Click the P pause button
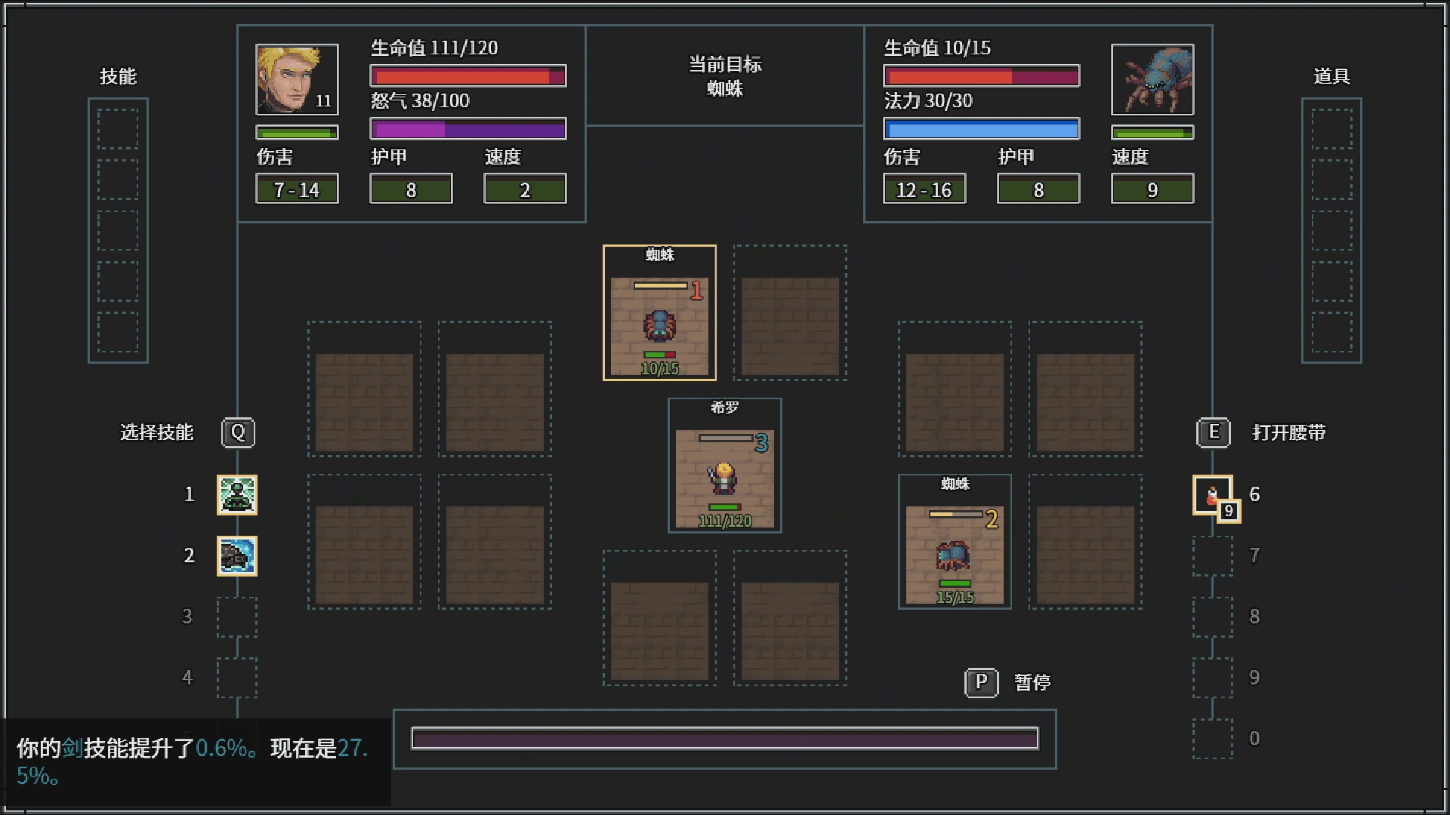The image size is (1450, 815). tap(981, 682)
